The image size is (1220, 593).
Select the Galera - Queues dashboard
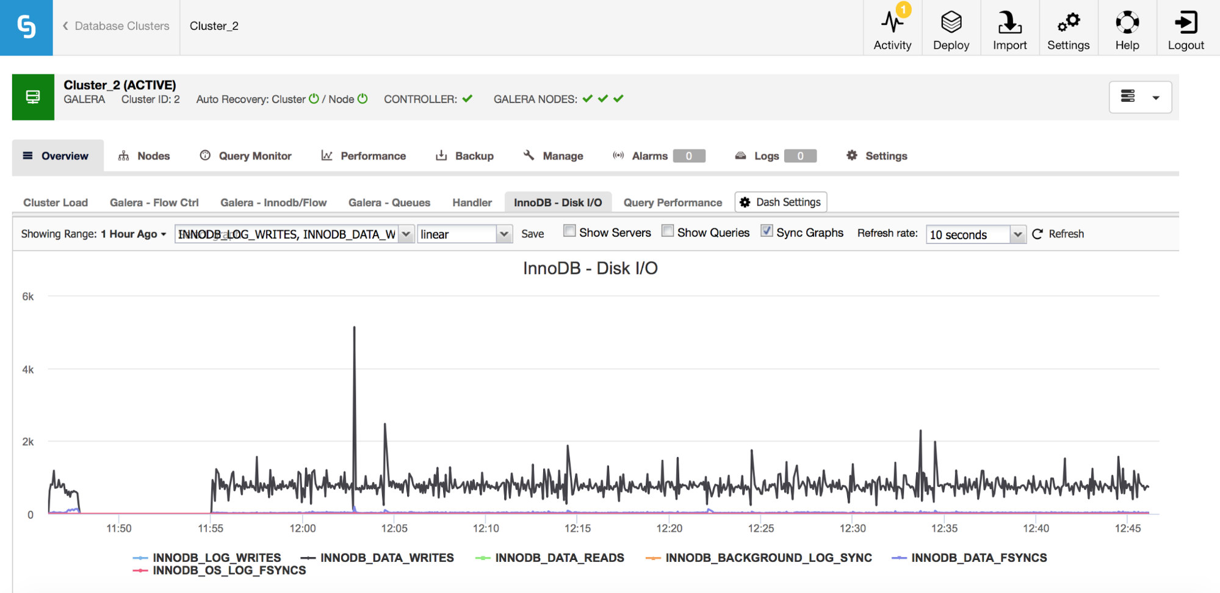click(x=389, y=203)
